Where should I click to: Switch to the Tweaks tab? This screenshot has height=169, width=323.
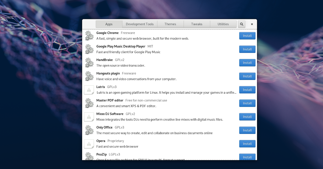(197, 24)
